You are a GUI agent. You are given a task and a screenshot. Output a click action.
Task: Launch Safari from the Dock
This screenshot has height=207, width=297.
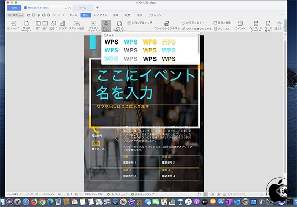point(26,202)
